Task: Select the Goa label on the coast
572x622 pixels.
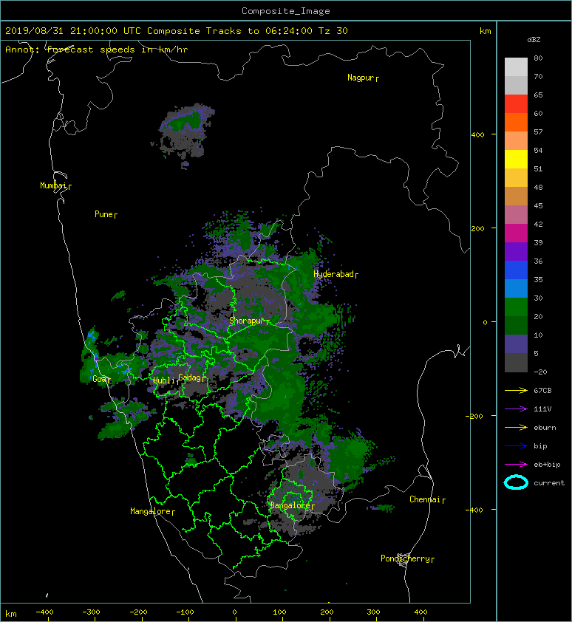Action: point(101,379)
